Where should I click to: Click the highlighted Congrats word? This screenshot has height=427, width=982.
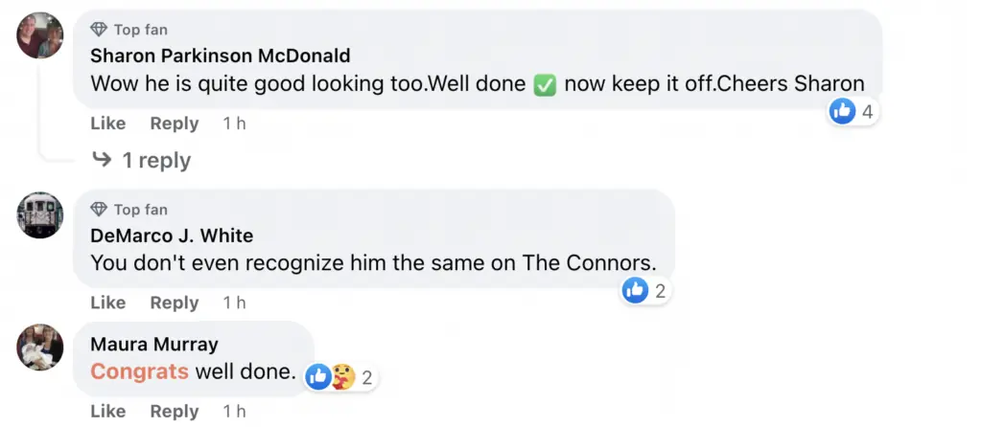139,371
